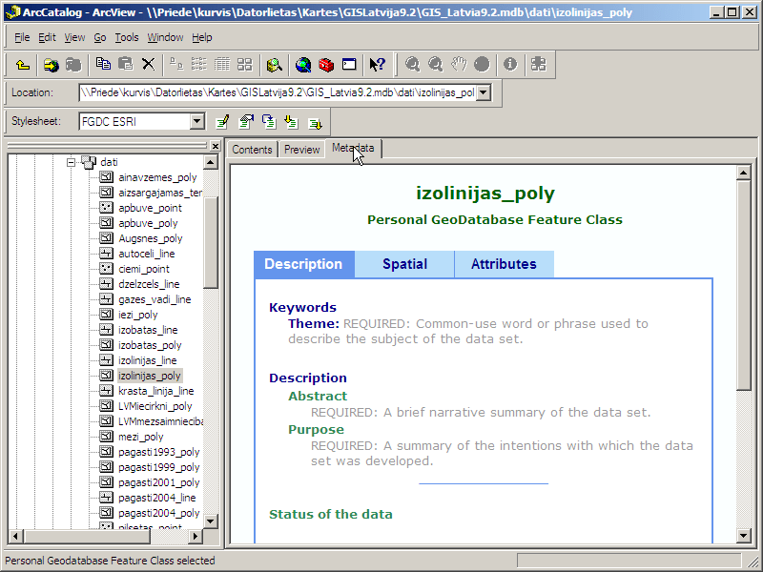
Task: Select the Pan hand tool
Action: [459, 65]
